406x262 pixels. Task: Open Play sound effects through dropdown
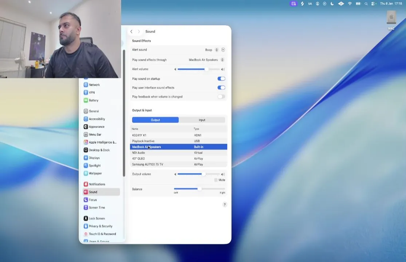(222, 60)
